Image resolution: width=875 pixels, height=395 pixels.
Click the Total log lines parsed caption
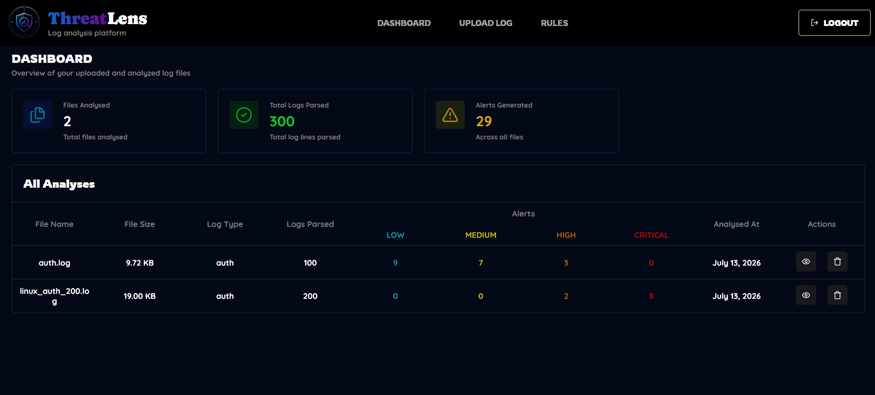point(305,137)
